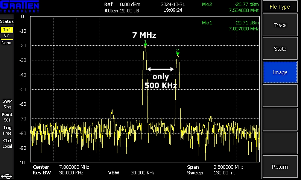Choose the Image file type softkey
The image size is (301, 180).
(x=280, y=72)
